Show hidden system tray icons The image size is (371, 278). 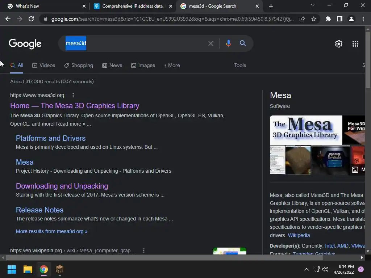point(307,269)
